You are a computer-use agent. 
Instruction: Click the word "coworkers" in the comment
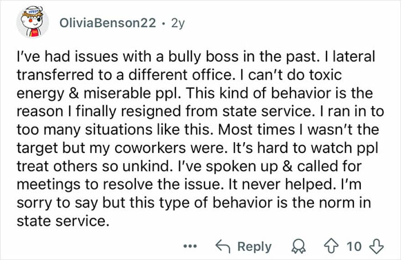click(150, 148)
